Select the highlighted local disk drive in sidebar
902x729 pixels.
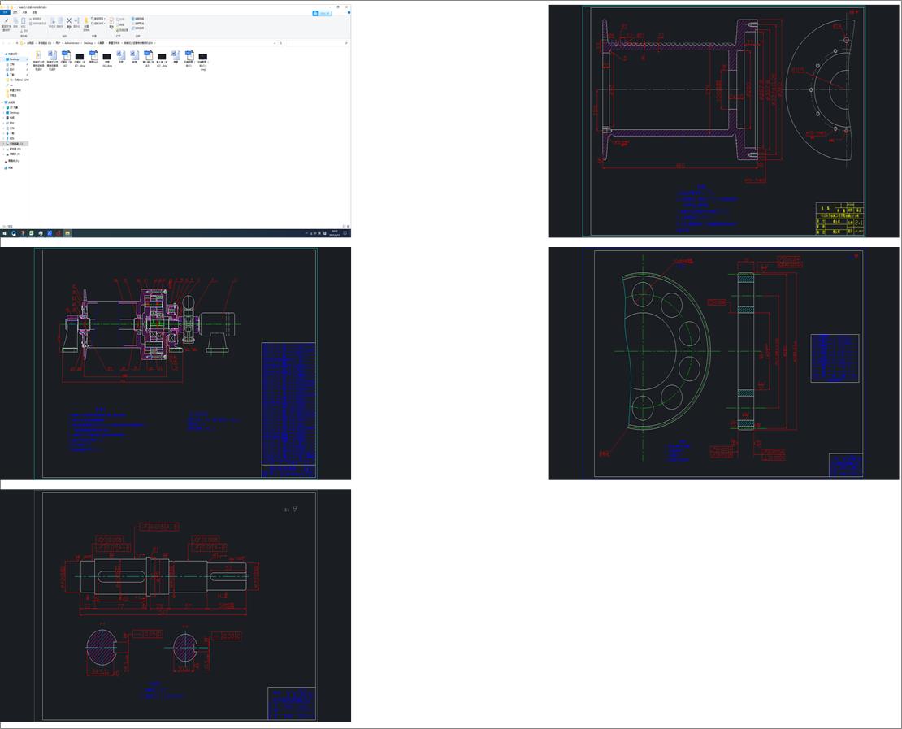[x=16, y=144]
